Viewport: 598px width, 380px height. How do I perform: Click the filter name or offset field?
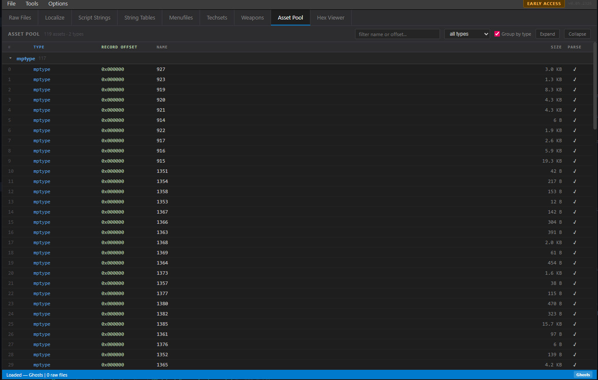pyautogui.click(x=398, y=34)
